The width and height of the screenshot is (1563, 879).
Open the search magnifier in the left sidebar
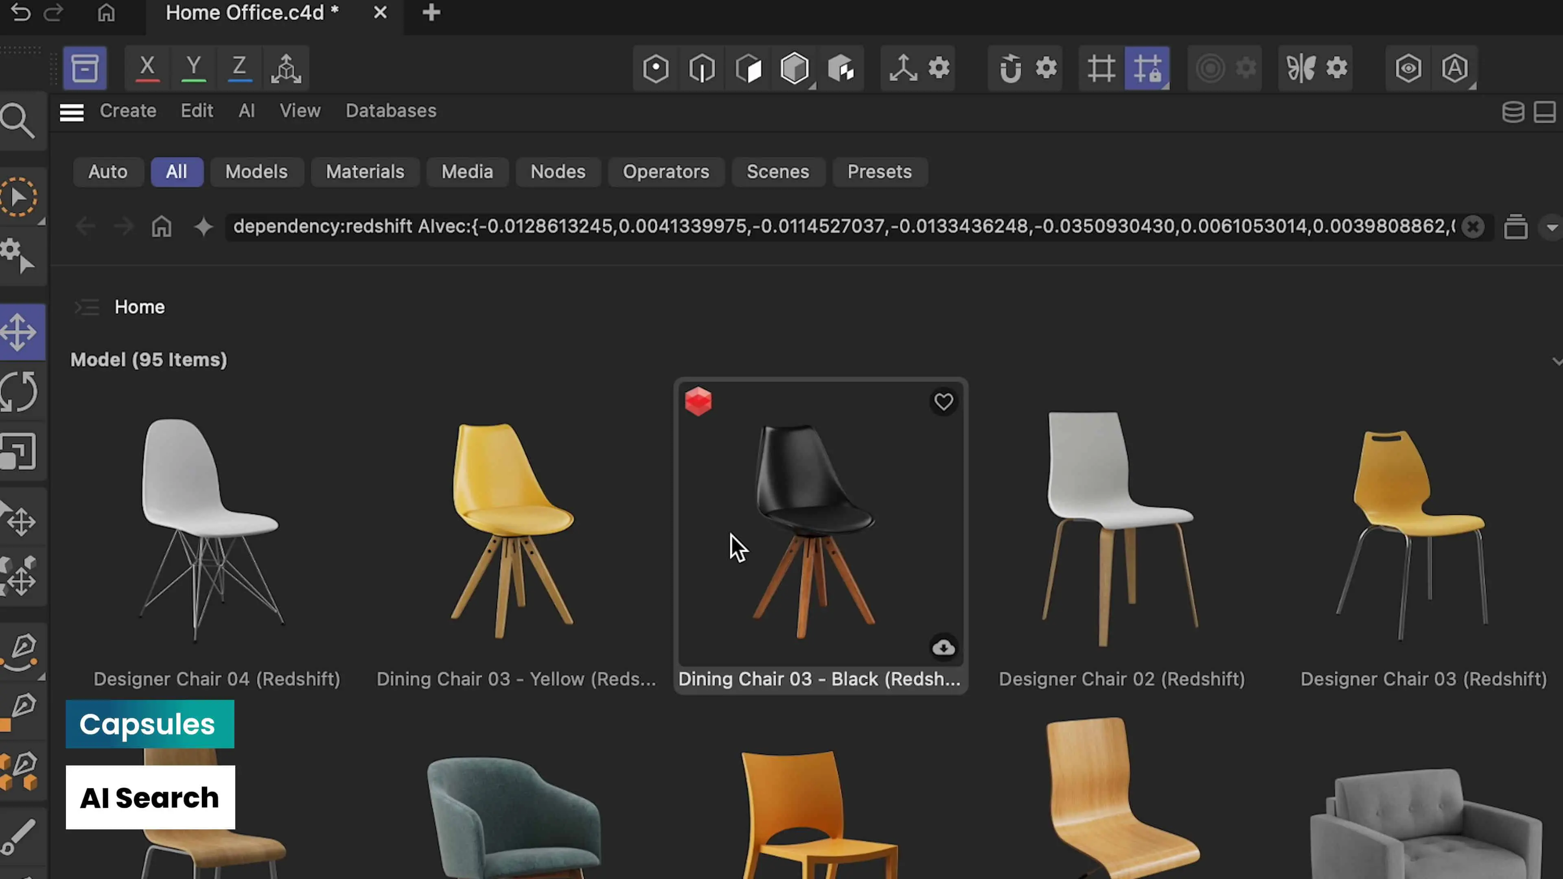[x=18, y=121]
